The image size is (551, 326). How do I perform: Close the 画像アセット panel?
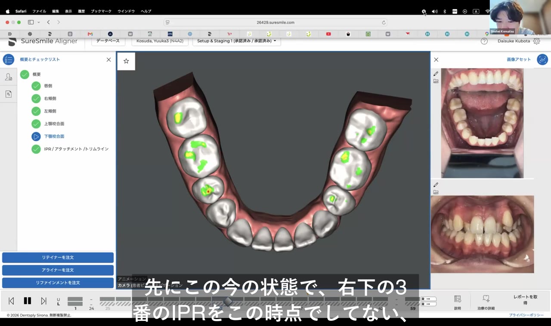tap(436, 60)
